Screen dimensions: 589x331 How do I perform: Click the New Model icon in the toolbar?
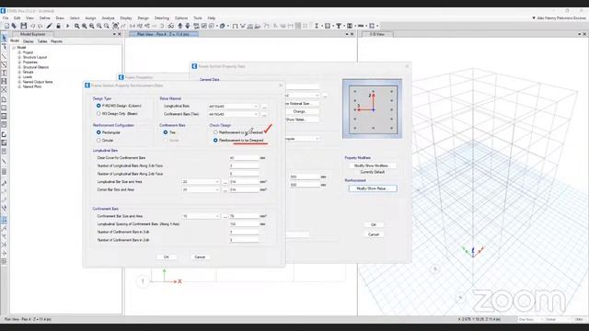click(6, 26)
